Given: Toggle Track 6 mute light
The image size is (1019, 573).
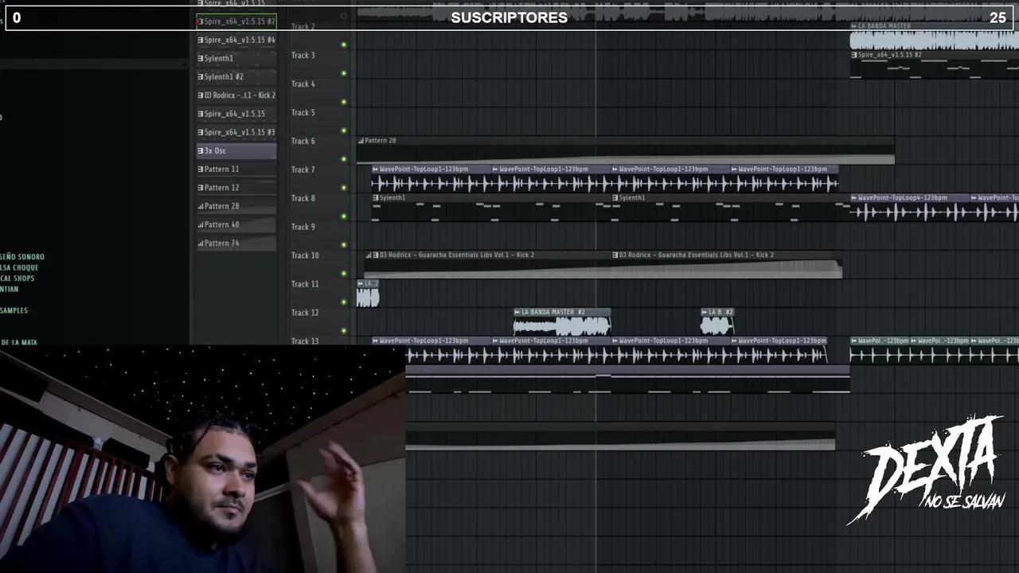Looking at the screenshot, I should pos(344,159).
